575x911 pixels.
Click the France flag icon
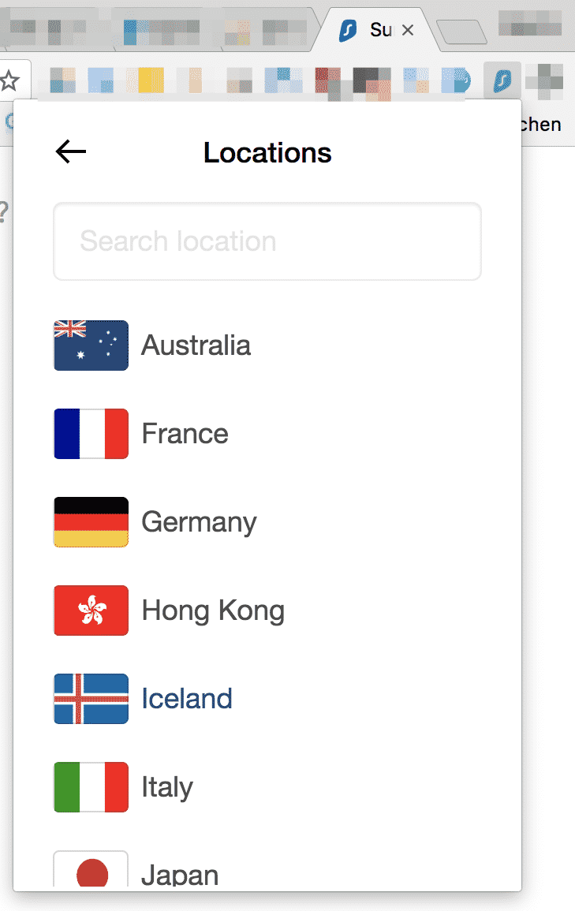[x=91, y=434]
